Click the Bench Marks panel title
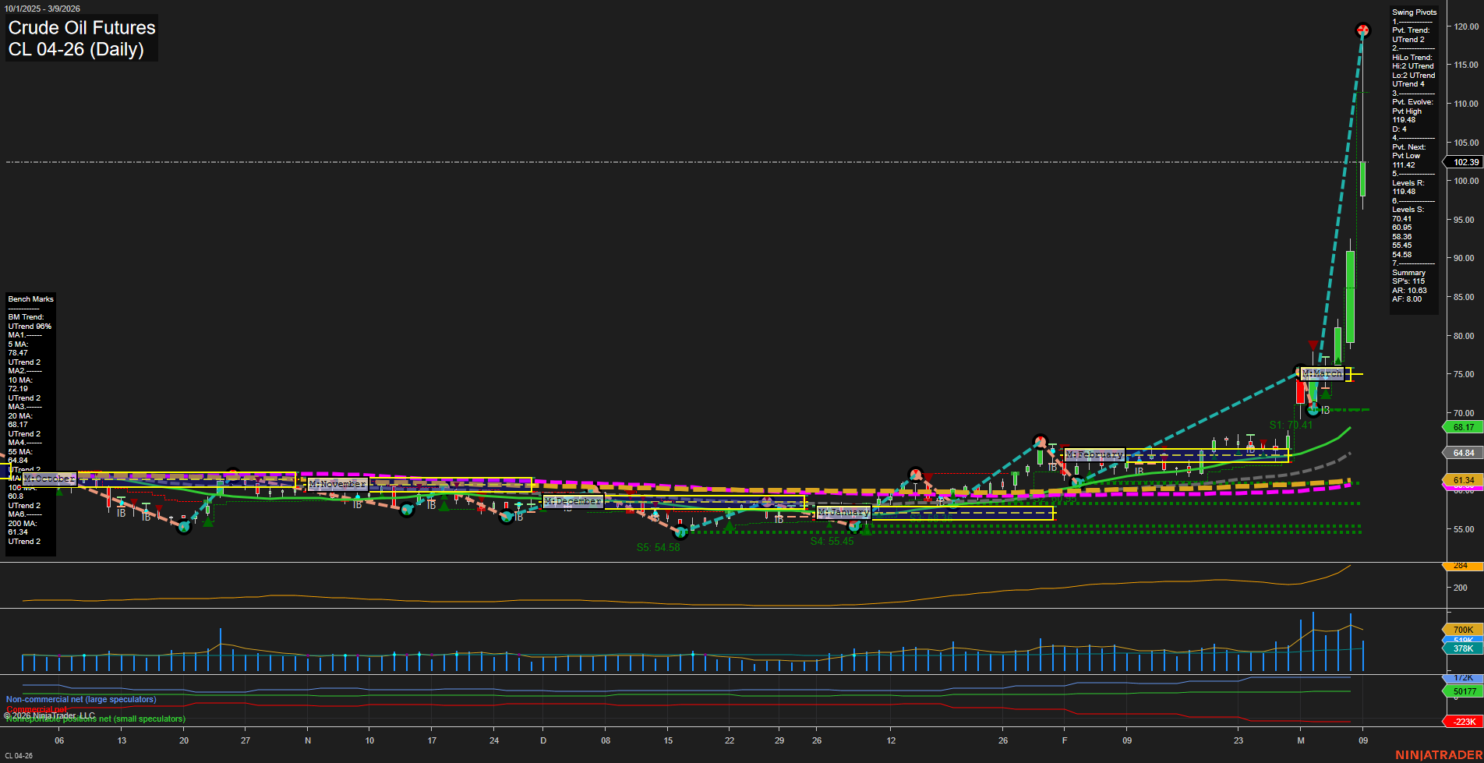Viewport: 1484px width, 763px height. [x=30, y=298]
